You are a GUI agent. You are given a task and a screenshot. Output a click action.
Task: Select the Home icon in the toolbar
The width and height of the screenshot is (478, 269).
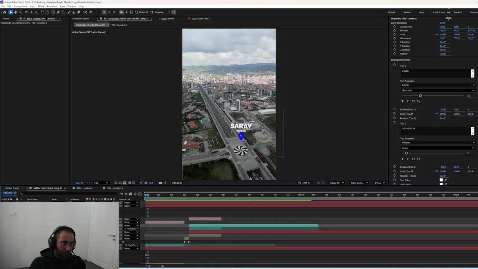(x=4, y=12)
